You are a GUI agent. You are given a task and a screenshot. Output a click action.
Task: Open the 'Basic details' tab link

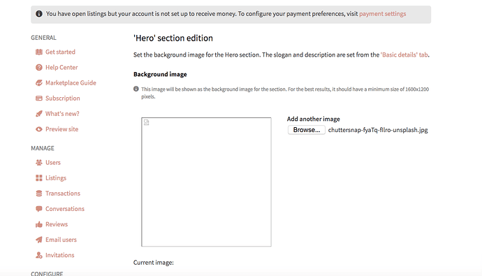(404, 55)
